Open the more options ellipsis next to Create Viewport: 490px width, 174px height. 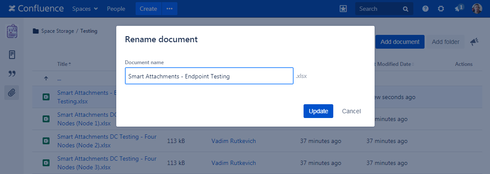(170, 9)
